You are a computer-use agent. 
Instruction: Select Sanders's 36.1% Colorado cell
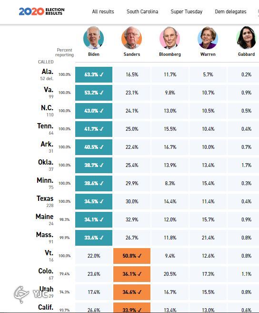point(132,274)
